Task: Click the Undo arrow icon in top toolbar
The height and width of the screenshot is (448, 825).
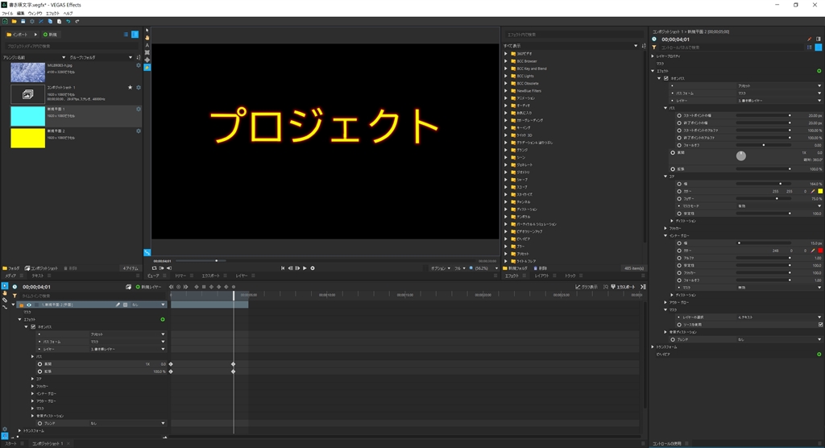Action: tap(68, 22)
